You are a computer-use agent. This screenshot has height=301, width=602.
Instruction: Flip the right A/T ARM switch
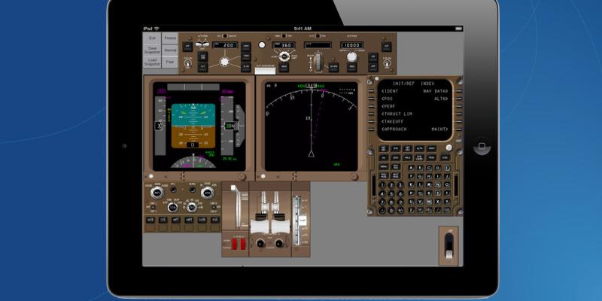pyautogui.click(x=206, y=44)
